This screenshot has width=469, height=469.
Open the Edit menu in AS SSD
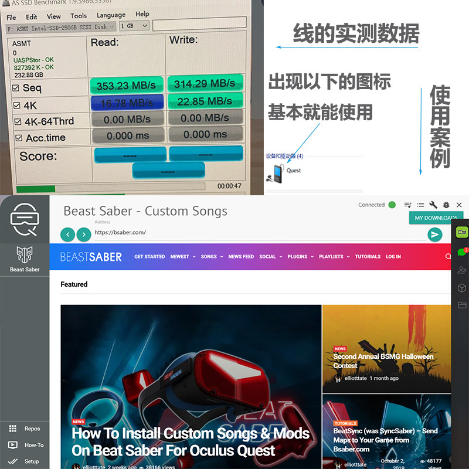tap(32, 17)
